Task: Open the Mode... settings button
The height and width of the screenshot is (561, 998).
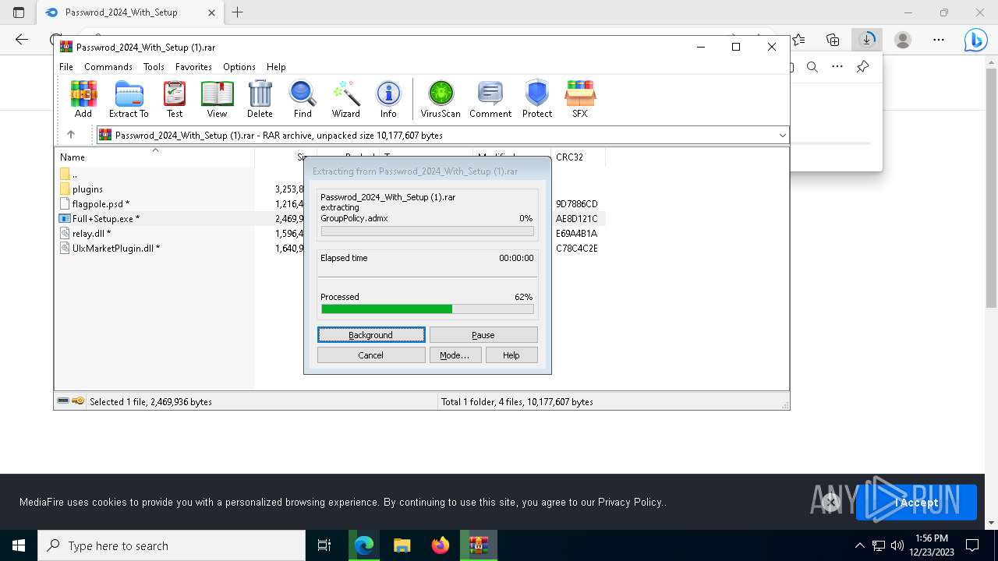Action: click(x=455, y=355)
